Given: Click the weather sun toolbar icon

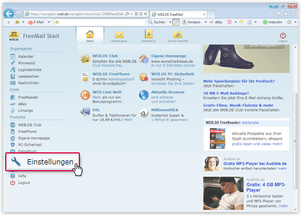Looking at the screenshot, I should 241,22.
